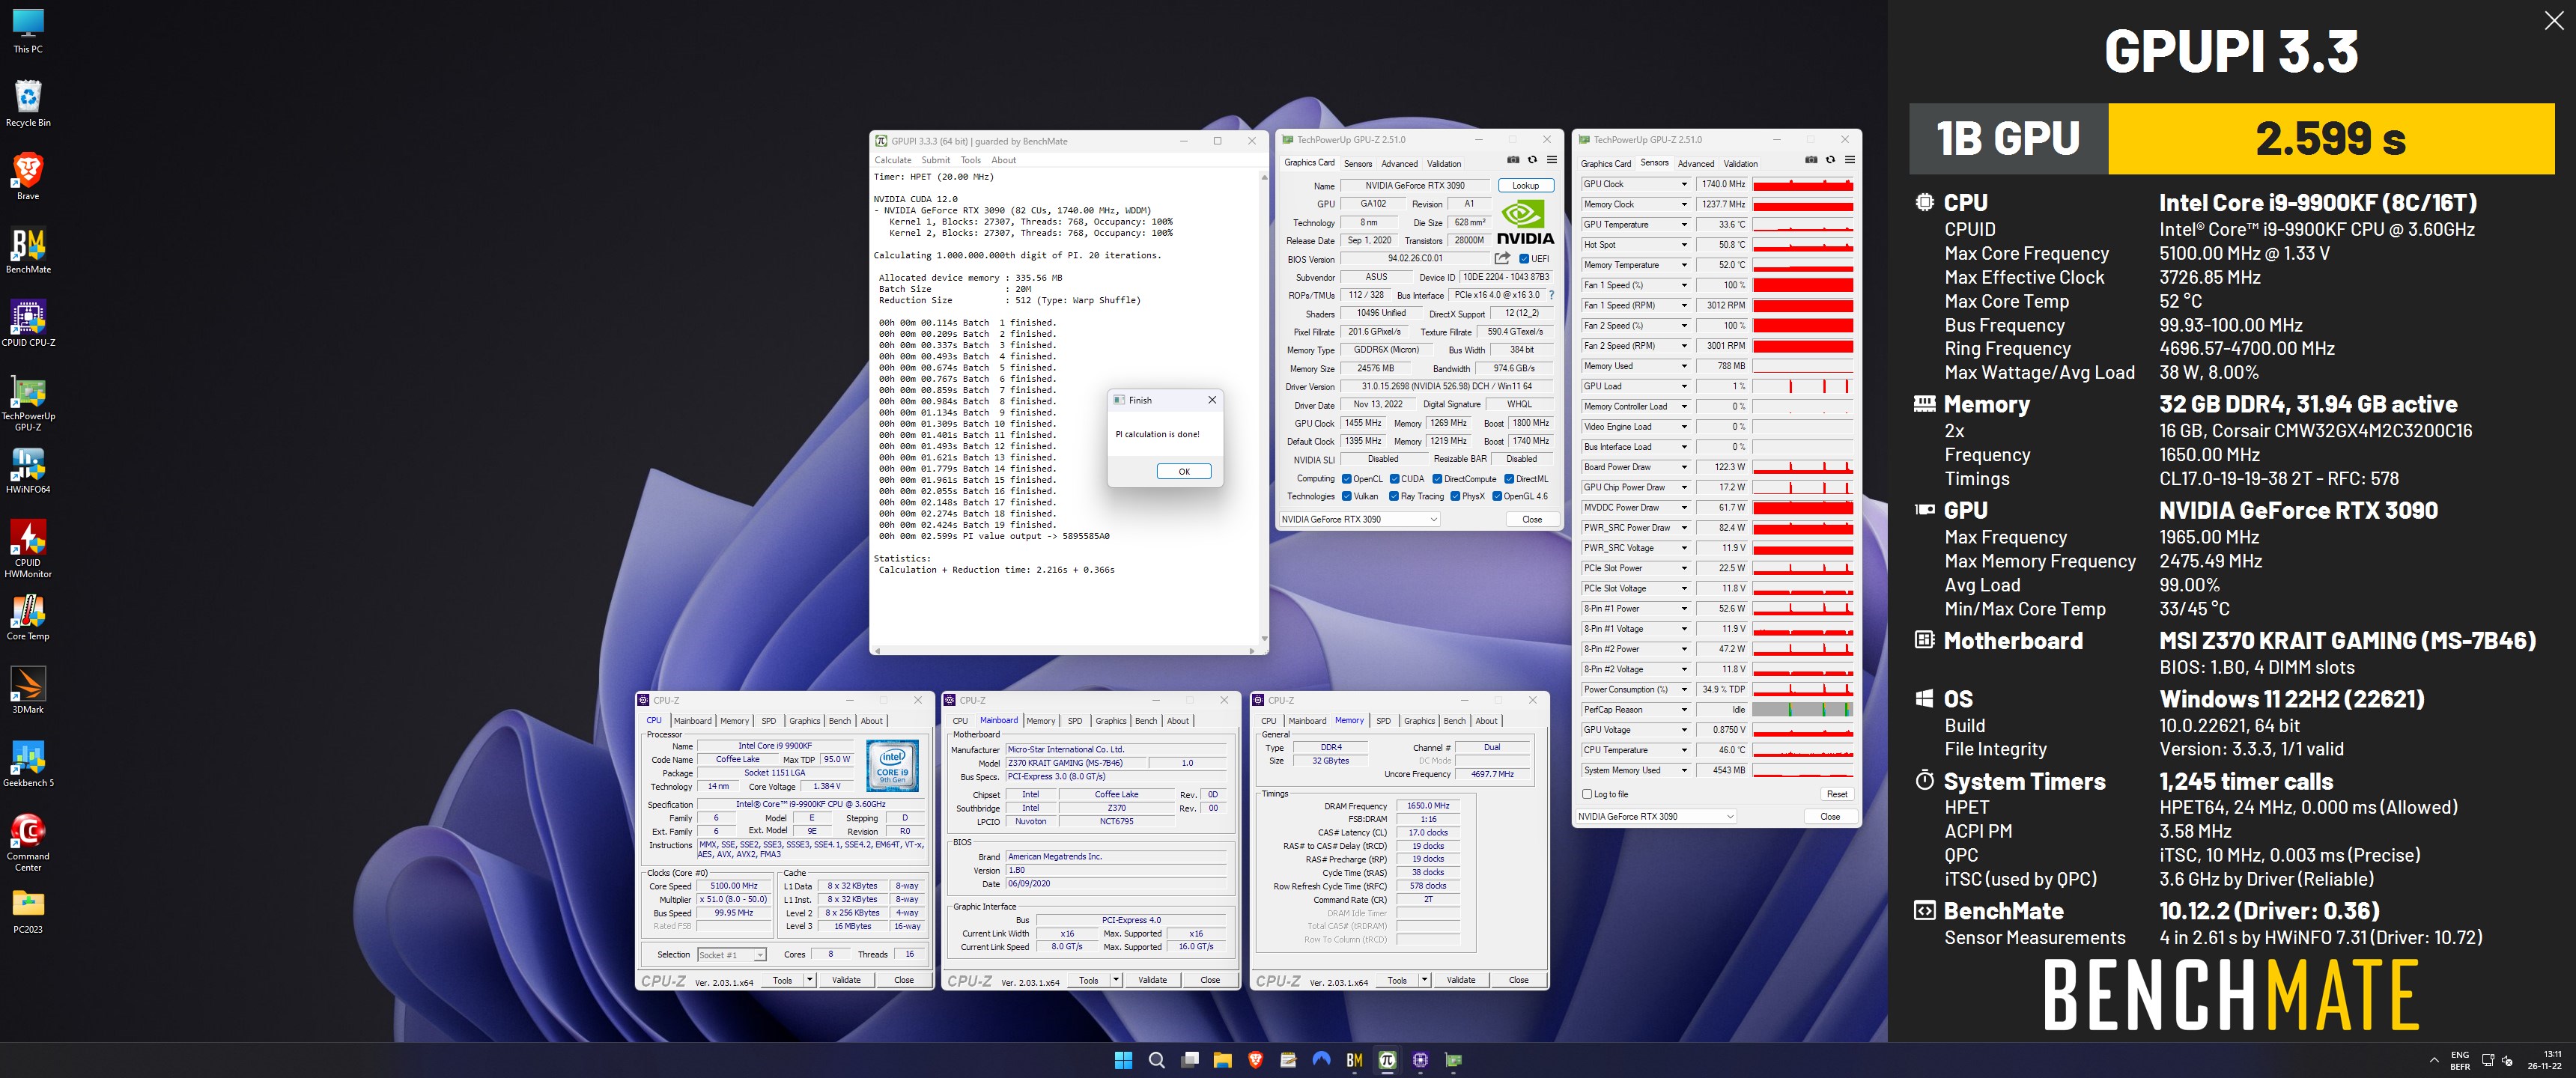Click the BenchMate icon in the taskbar

(1354, 1060)
